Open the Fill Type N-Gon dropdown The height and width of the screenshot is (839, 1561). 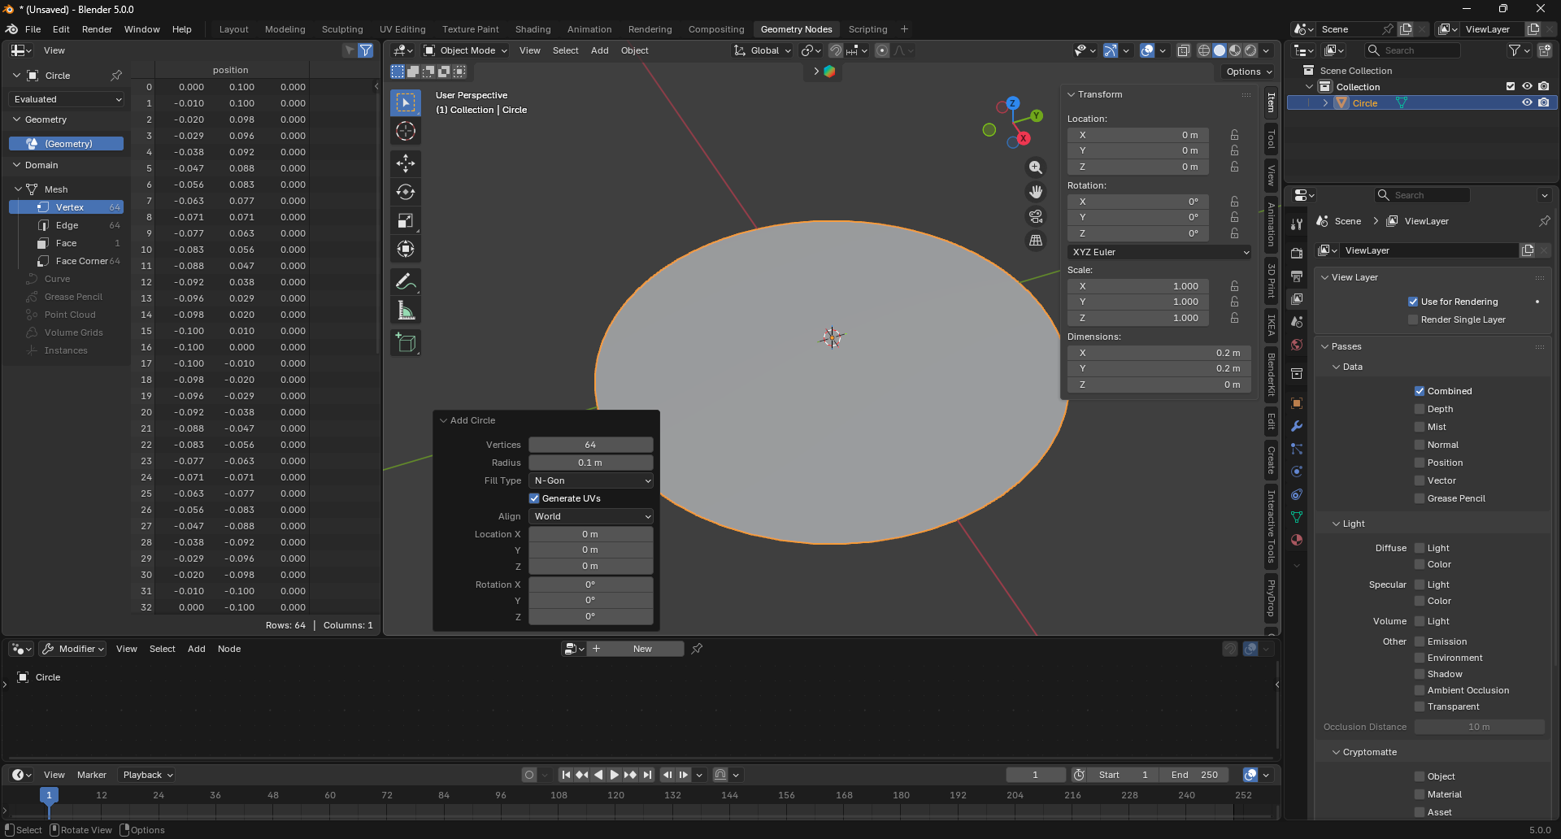[x=591, y=480]
